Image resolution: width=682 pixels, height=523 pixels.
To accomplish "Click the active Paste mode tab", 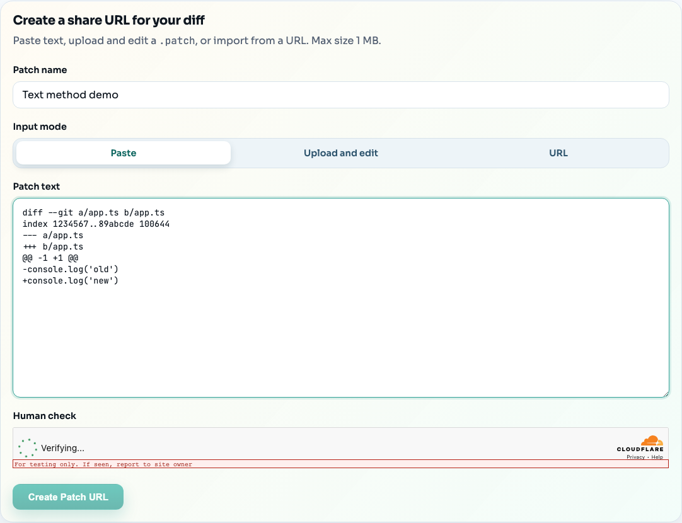I will (124, 152).
